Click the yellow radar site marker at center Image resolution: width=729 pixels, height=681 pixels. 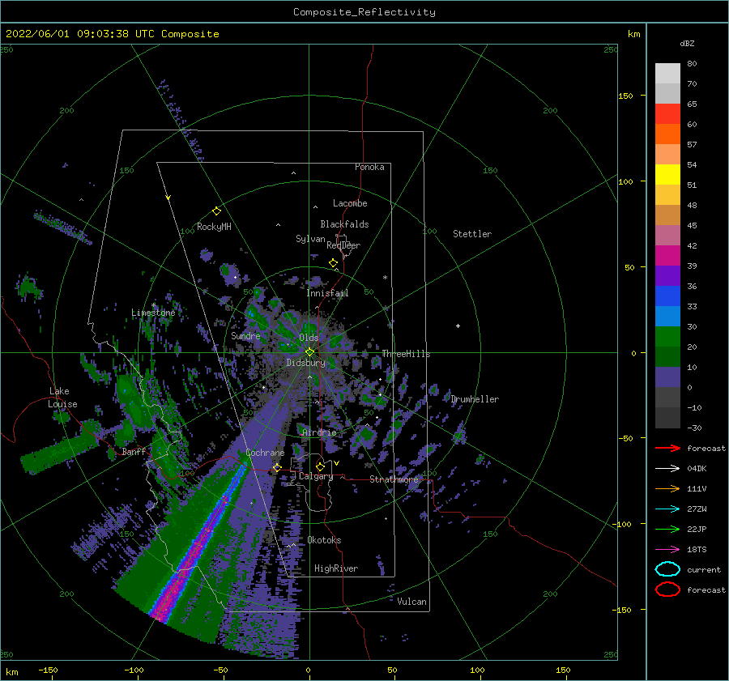click(309, 352)
